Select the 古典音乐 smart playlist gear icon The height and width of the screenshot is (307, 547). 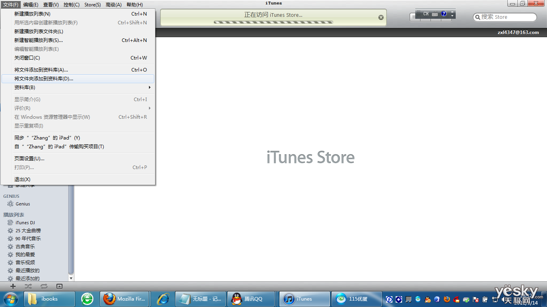10,247
